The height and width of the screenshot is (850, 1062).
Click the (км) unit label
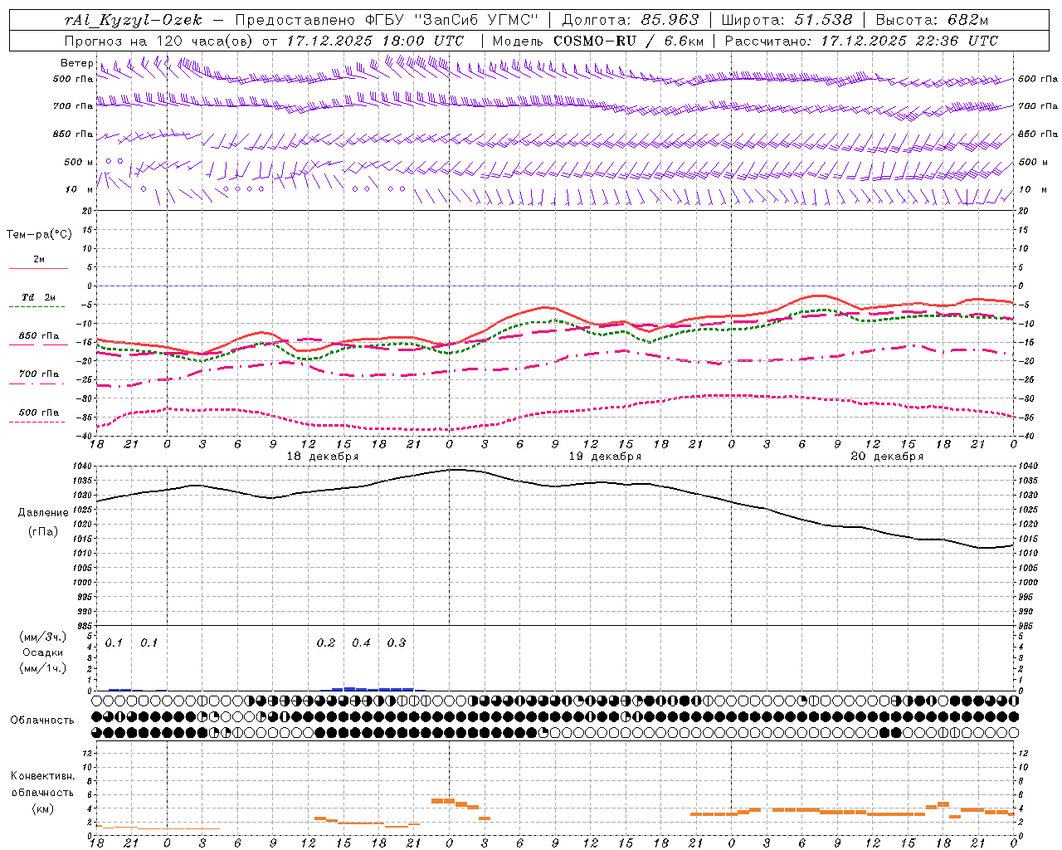coord(43,808)
